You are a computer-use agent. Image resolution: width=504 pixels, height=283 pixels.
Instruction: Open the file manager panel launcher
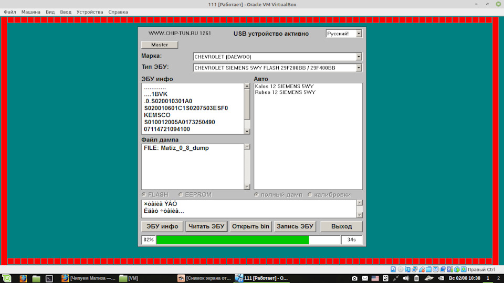point(36,278)
